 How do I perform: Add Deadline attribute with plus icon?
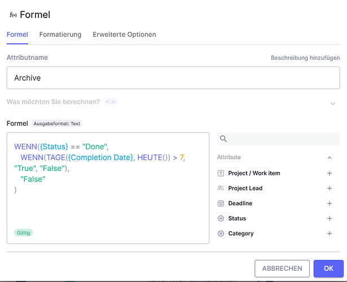[x=330, y=203]
